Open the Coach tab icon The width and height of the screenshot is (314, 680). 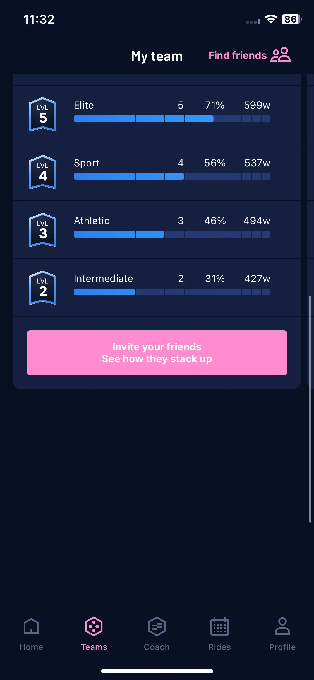pos(157,626)
